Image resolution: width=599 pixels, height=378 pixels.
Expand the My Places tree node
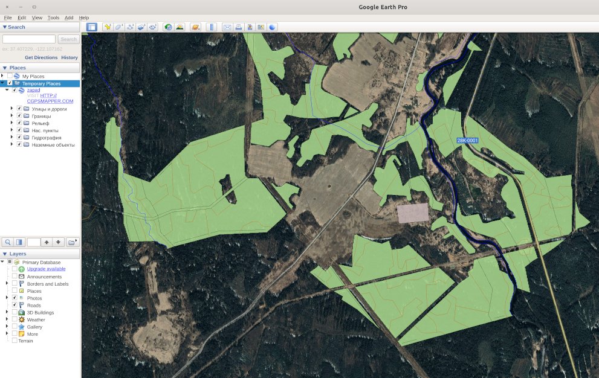[x=2, y=76]
